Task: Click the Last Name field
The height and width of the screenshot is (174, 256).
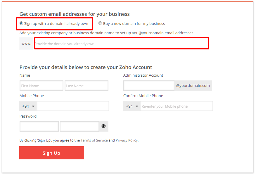Action: coord(87,86)
